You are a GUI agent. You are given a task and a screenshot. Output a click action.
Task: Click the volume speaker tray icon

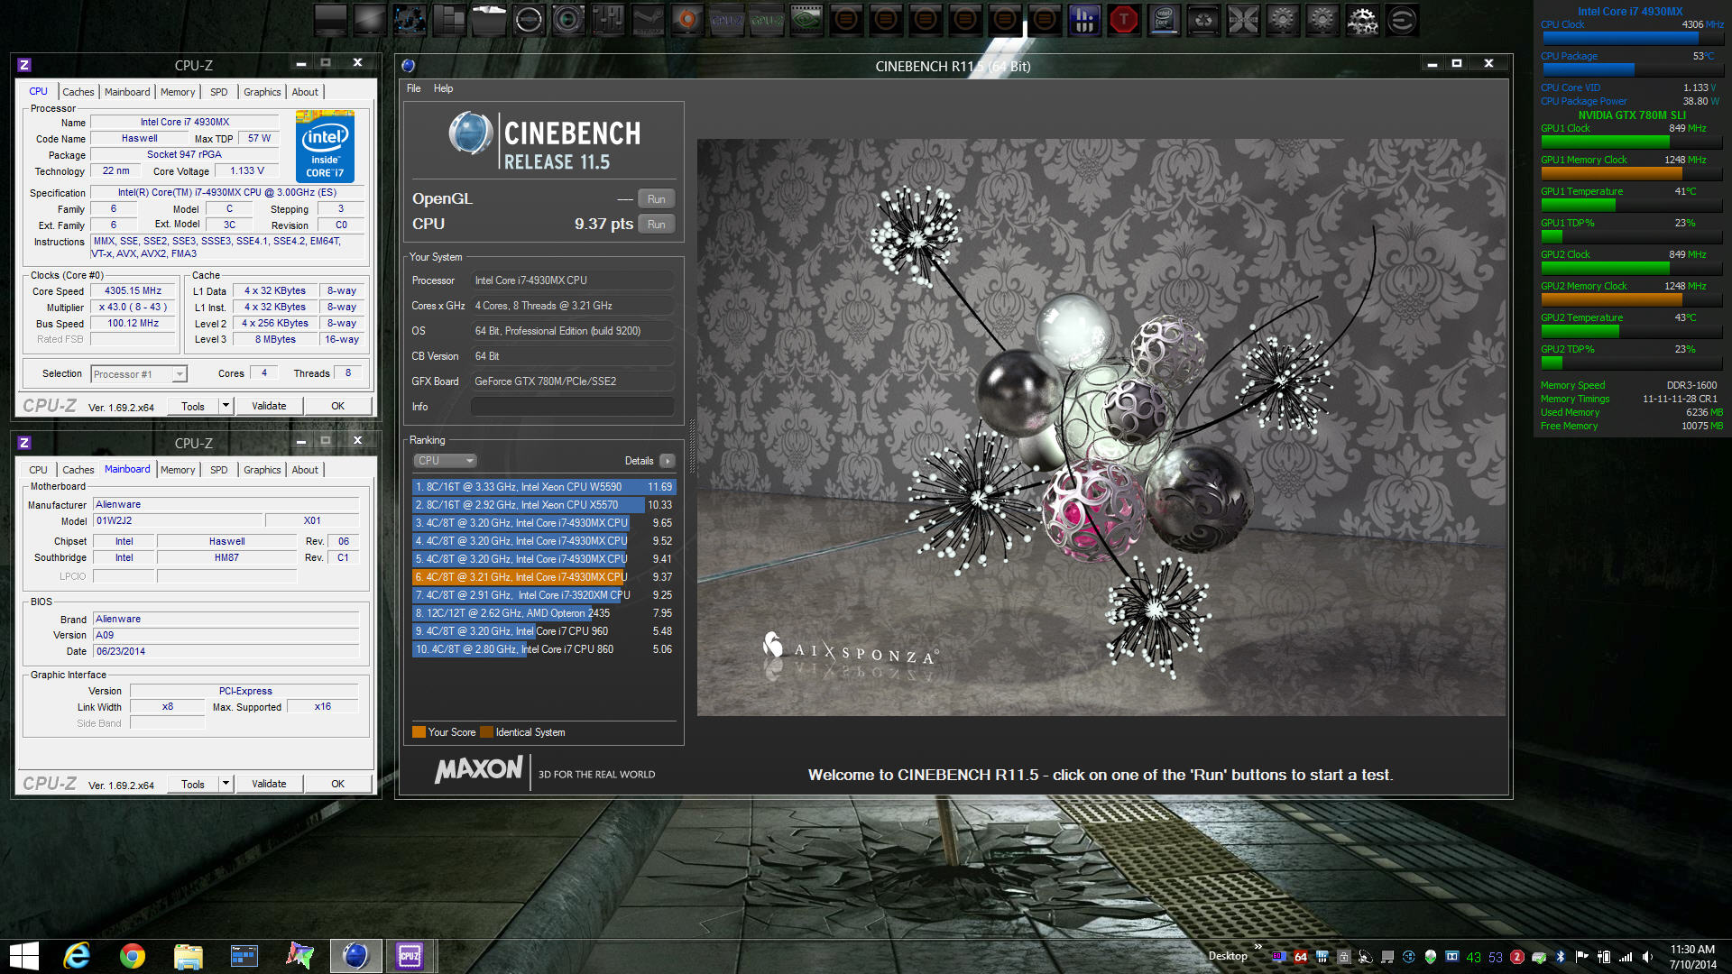(1647, 957)
